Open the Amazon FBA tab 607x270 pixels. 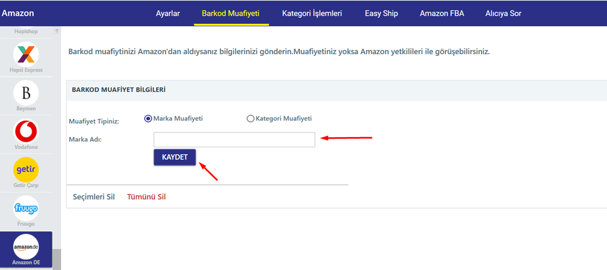point(442,14)
